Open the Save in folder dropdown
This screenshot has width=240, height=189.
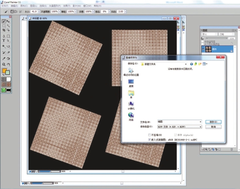tap(186, 64)
